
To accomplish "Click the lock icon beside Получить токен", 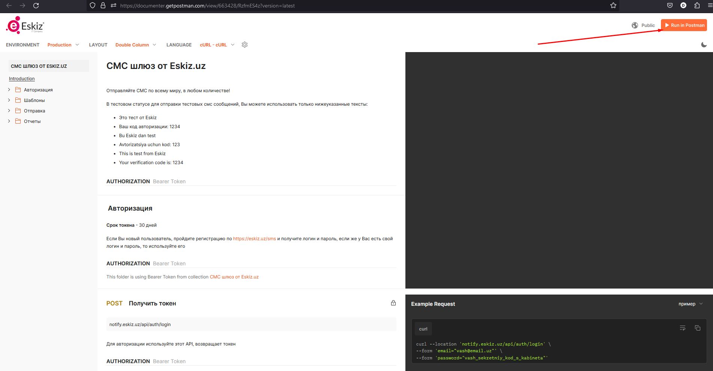I will [393, 303].
